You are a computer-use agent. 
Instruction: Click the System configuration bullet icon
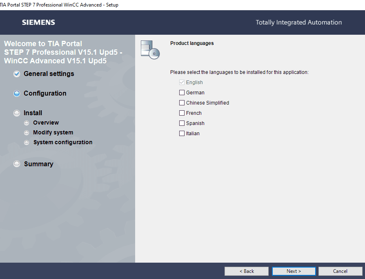click(27, 142)
